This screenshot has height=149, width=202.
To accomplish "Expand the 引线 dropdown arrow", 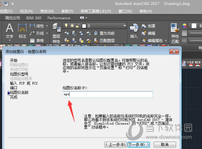I will 47,33.
